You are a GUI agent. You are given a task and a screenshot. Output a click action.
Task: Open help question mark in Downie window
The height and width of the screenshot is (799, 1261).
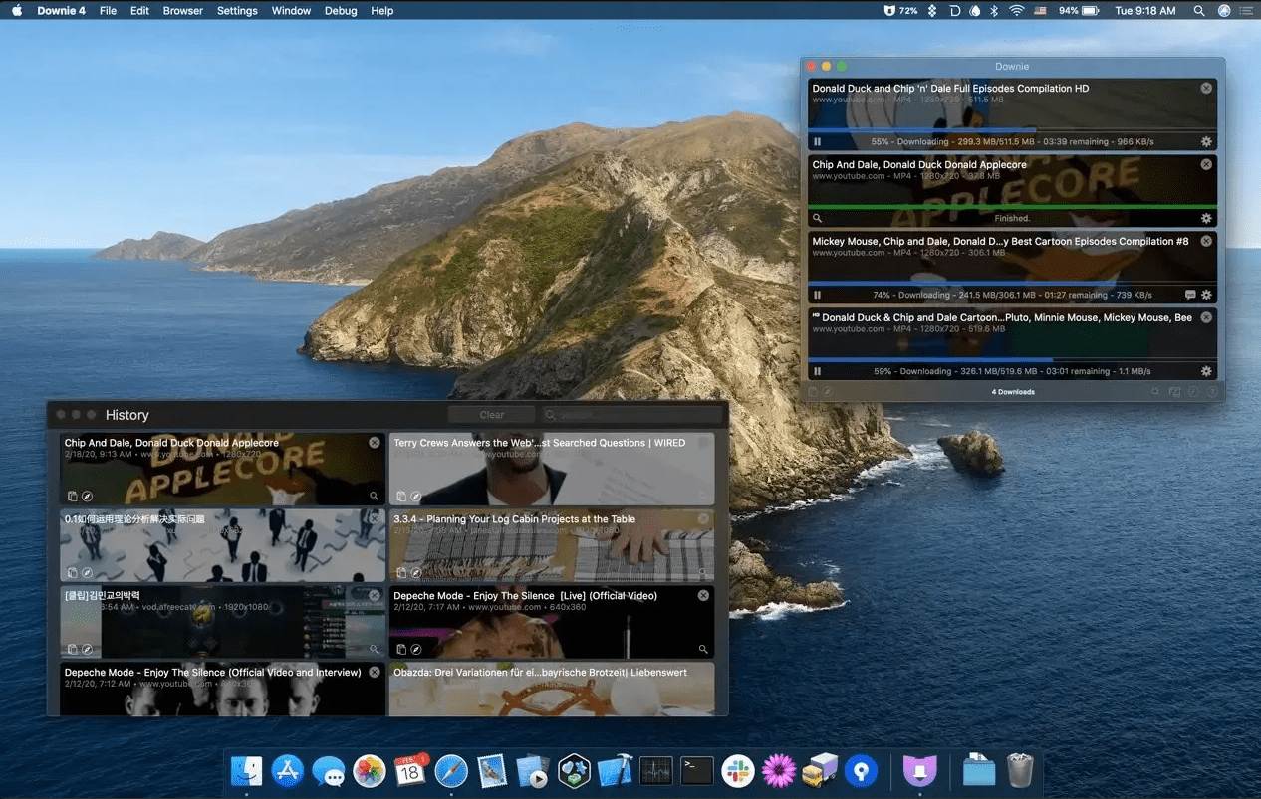pos(1212,392)
